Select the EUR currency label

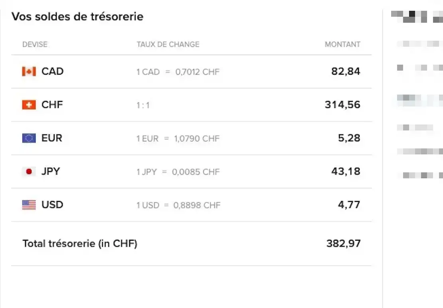pos(52,138)
